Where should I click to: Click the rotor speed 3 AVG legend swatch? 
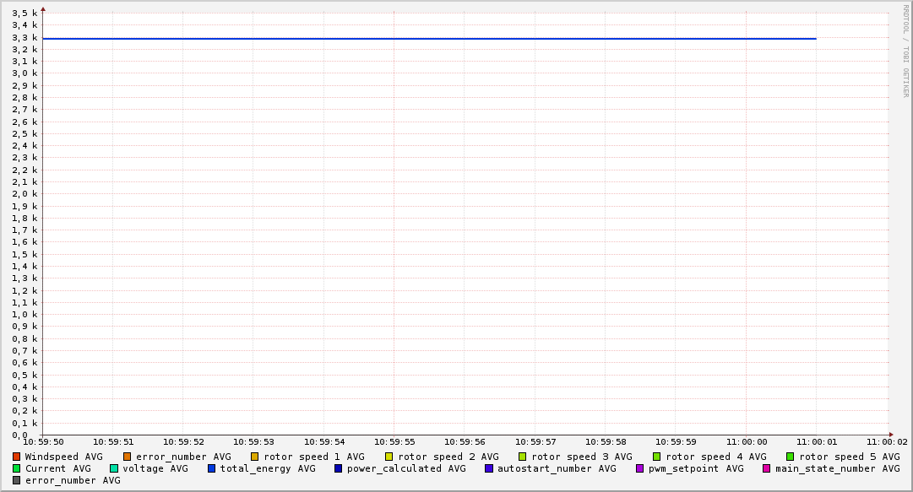[523, 457]
